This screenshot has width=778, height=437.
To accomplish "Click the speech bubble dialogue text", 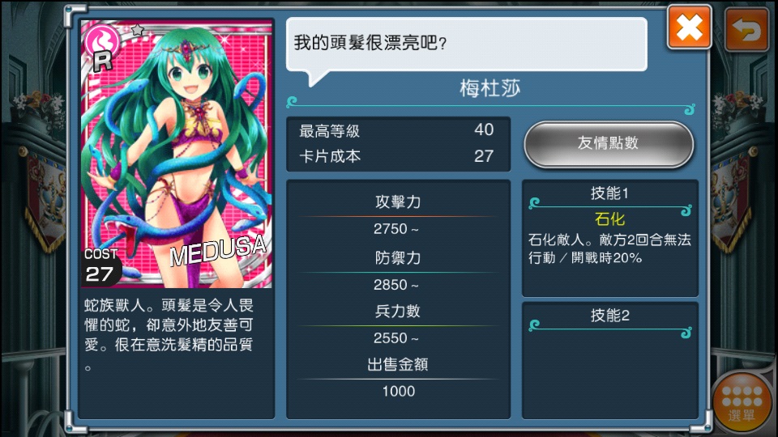I will pos(370,43).
